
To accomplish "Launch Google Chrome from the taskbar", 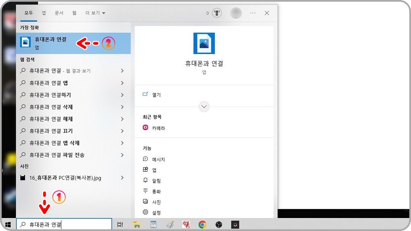I will coord(202,225).
